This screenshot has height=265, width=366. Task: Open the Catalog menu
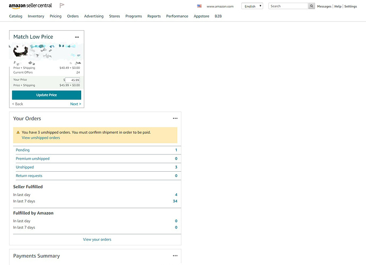(x=15, y=16)
